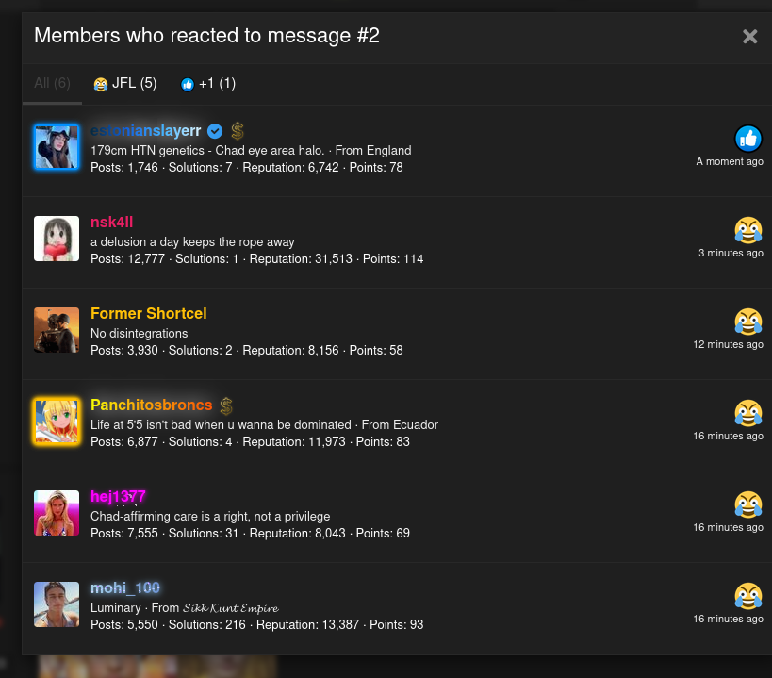Switch to the +1 (1) tab
The image size is (772, 678).
[x=208, y=84]
